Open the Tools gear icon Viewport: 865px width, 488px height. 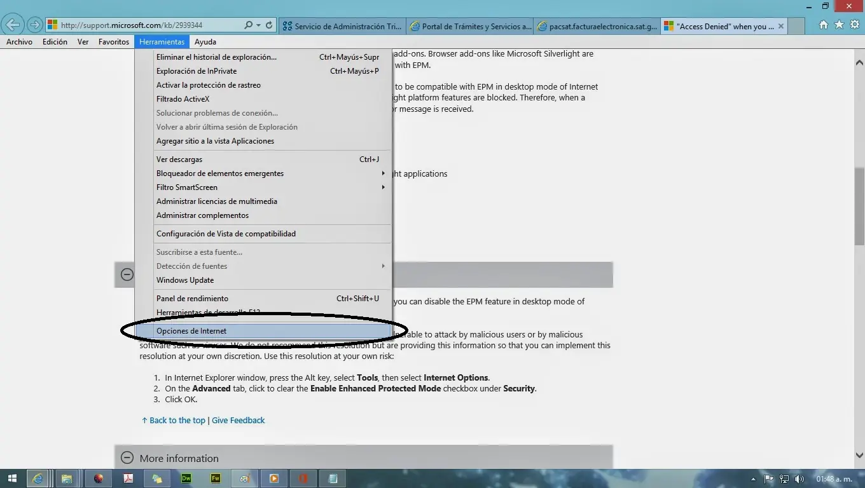(854, 25)
